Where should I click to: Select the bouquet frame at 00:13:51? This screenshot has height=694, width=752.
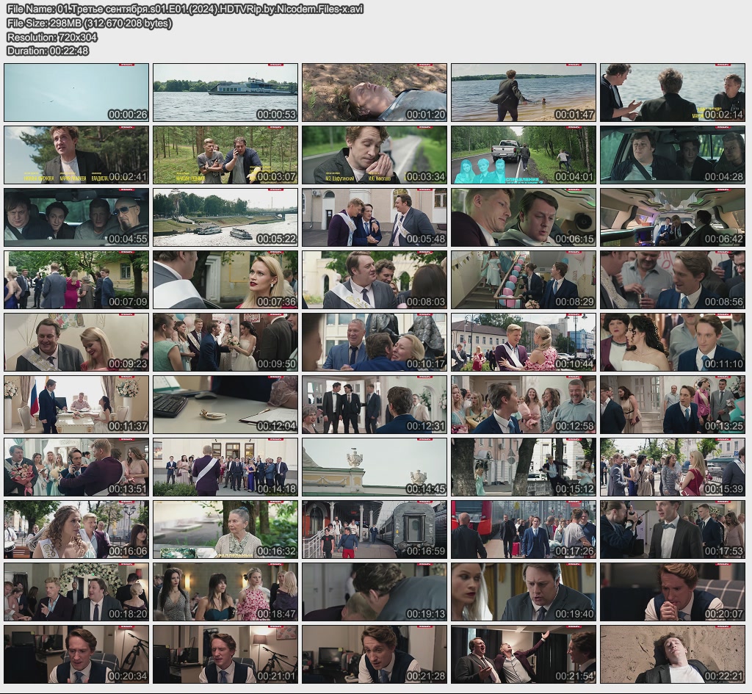[x=76, y=467]
